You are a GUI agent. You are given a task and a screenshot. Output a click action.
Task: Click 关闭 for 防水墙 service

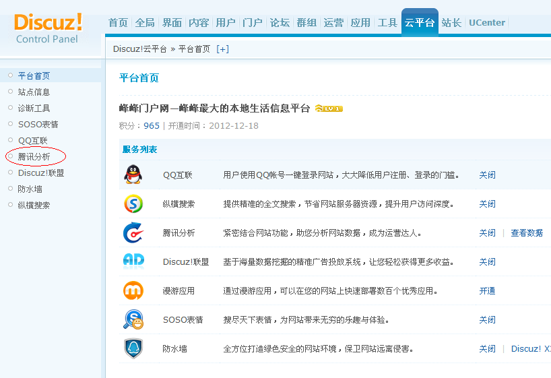(488, 348)
